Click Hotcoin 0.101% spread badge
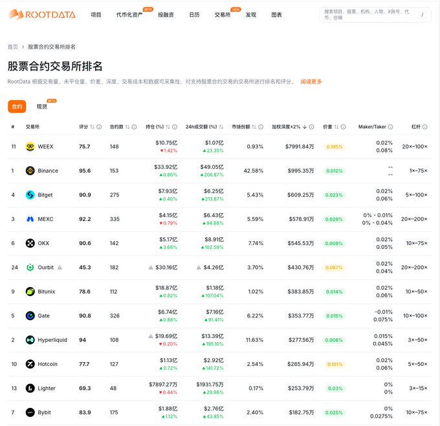 335,365
